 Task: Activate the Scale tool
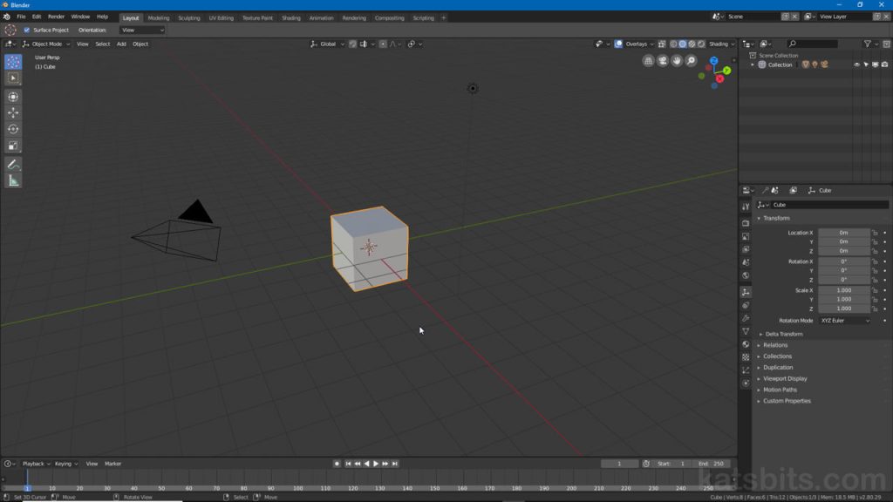[13, 146]
